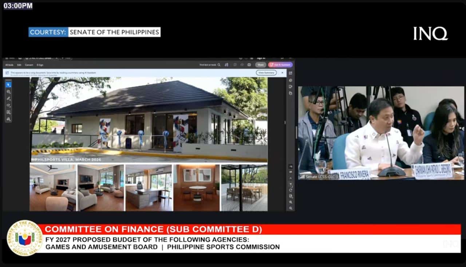Click the Share button

pos(261,65)
